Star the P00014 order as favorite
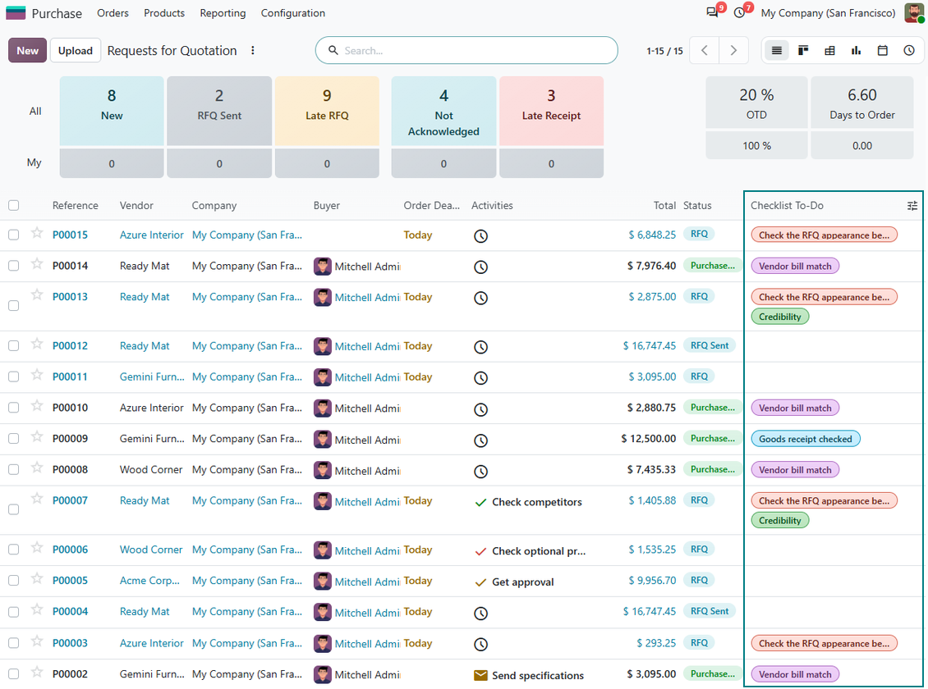 coord(37,264)
